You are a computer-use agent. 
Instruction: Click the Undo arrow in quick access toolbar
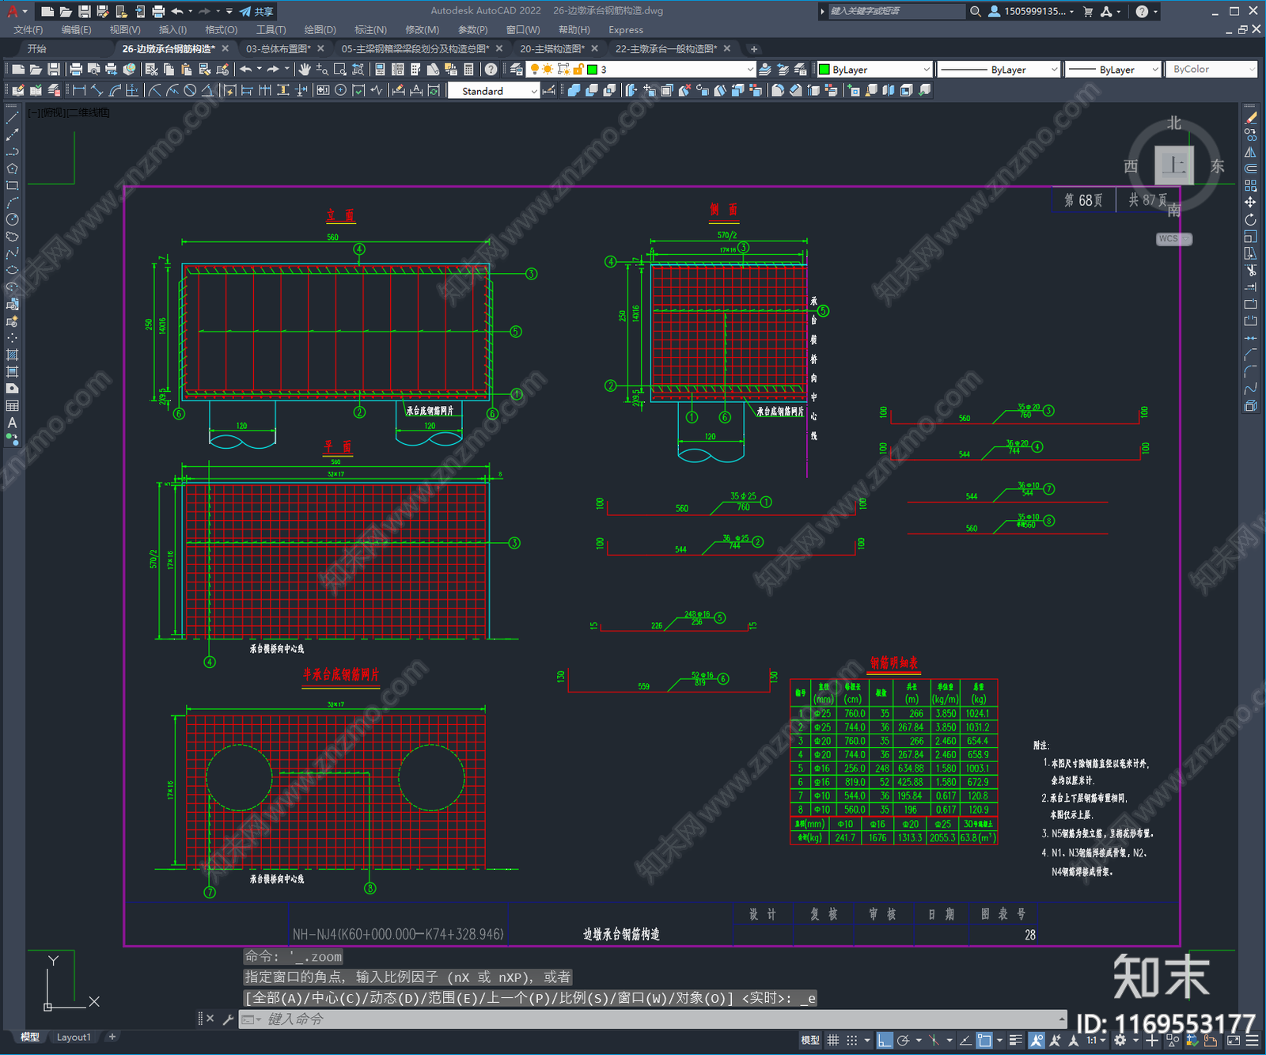pyautogui.click(x=177, y=11)
